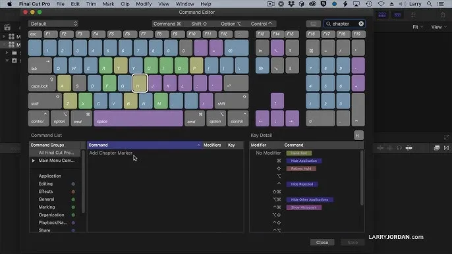Toggle the Shift modifier button
452x254 pixels.
[x=199, y=24]
